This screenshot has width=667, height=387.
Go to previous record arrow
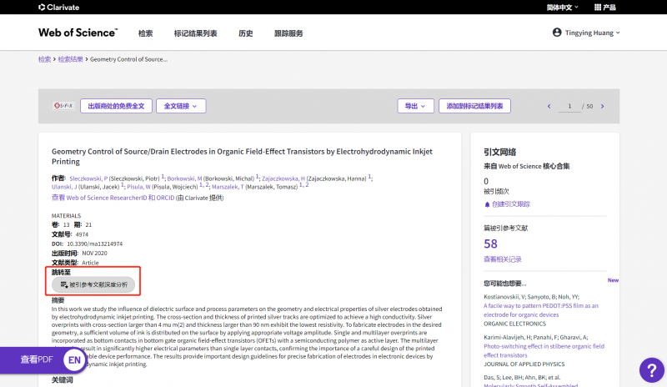[549, 106]
